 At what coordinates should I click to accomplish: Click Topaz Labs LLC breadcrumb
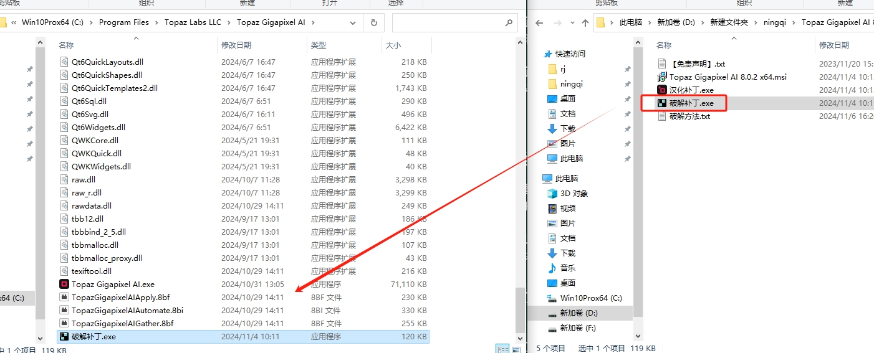193,22
